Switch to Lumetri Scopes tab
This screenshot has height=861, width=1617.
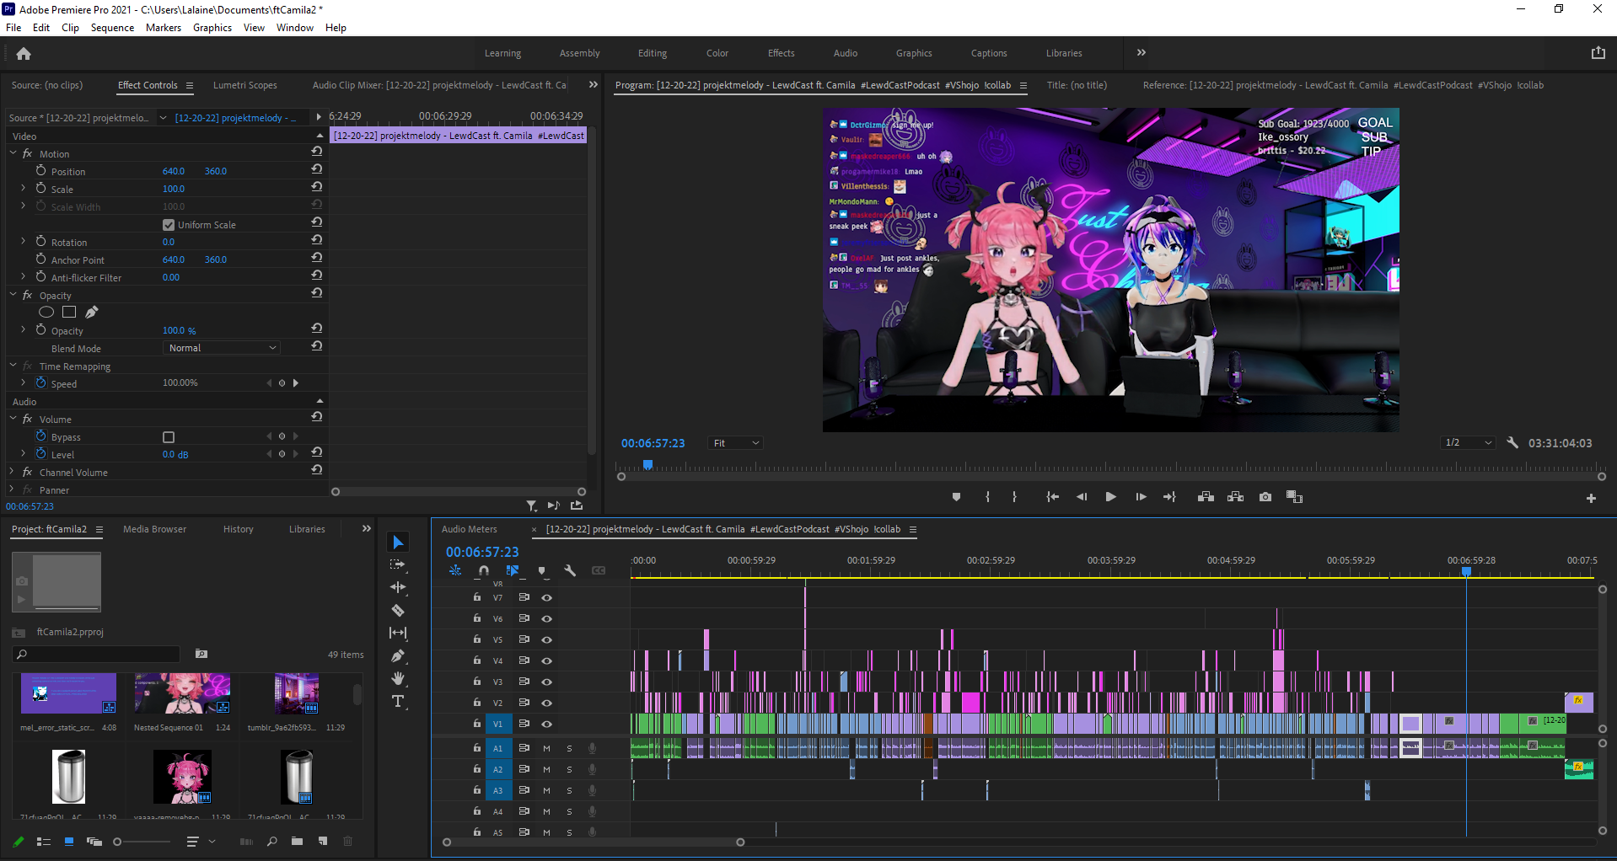tap(244, 85)
